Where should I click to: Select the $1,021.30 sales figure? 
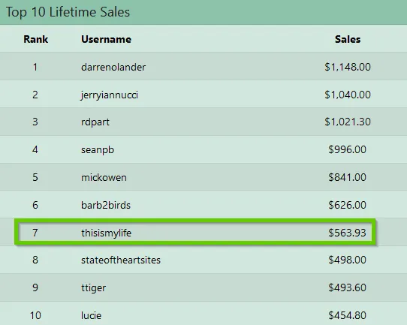[x=348, y=122]
